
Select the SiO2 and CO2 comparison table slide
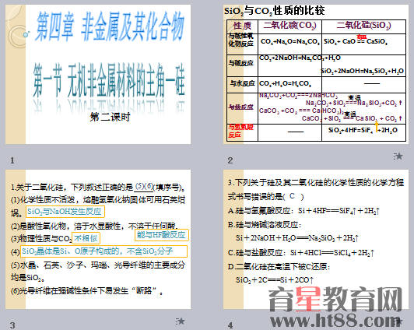[316, 75]
